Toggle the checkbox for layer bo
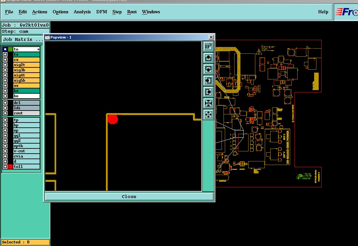358x246 pixels. point(5,96)
